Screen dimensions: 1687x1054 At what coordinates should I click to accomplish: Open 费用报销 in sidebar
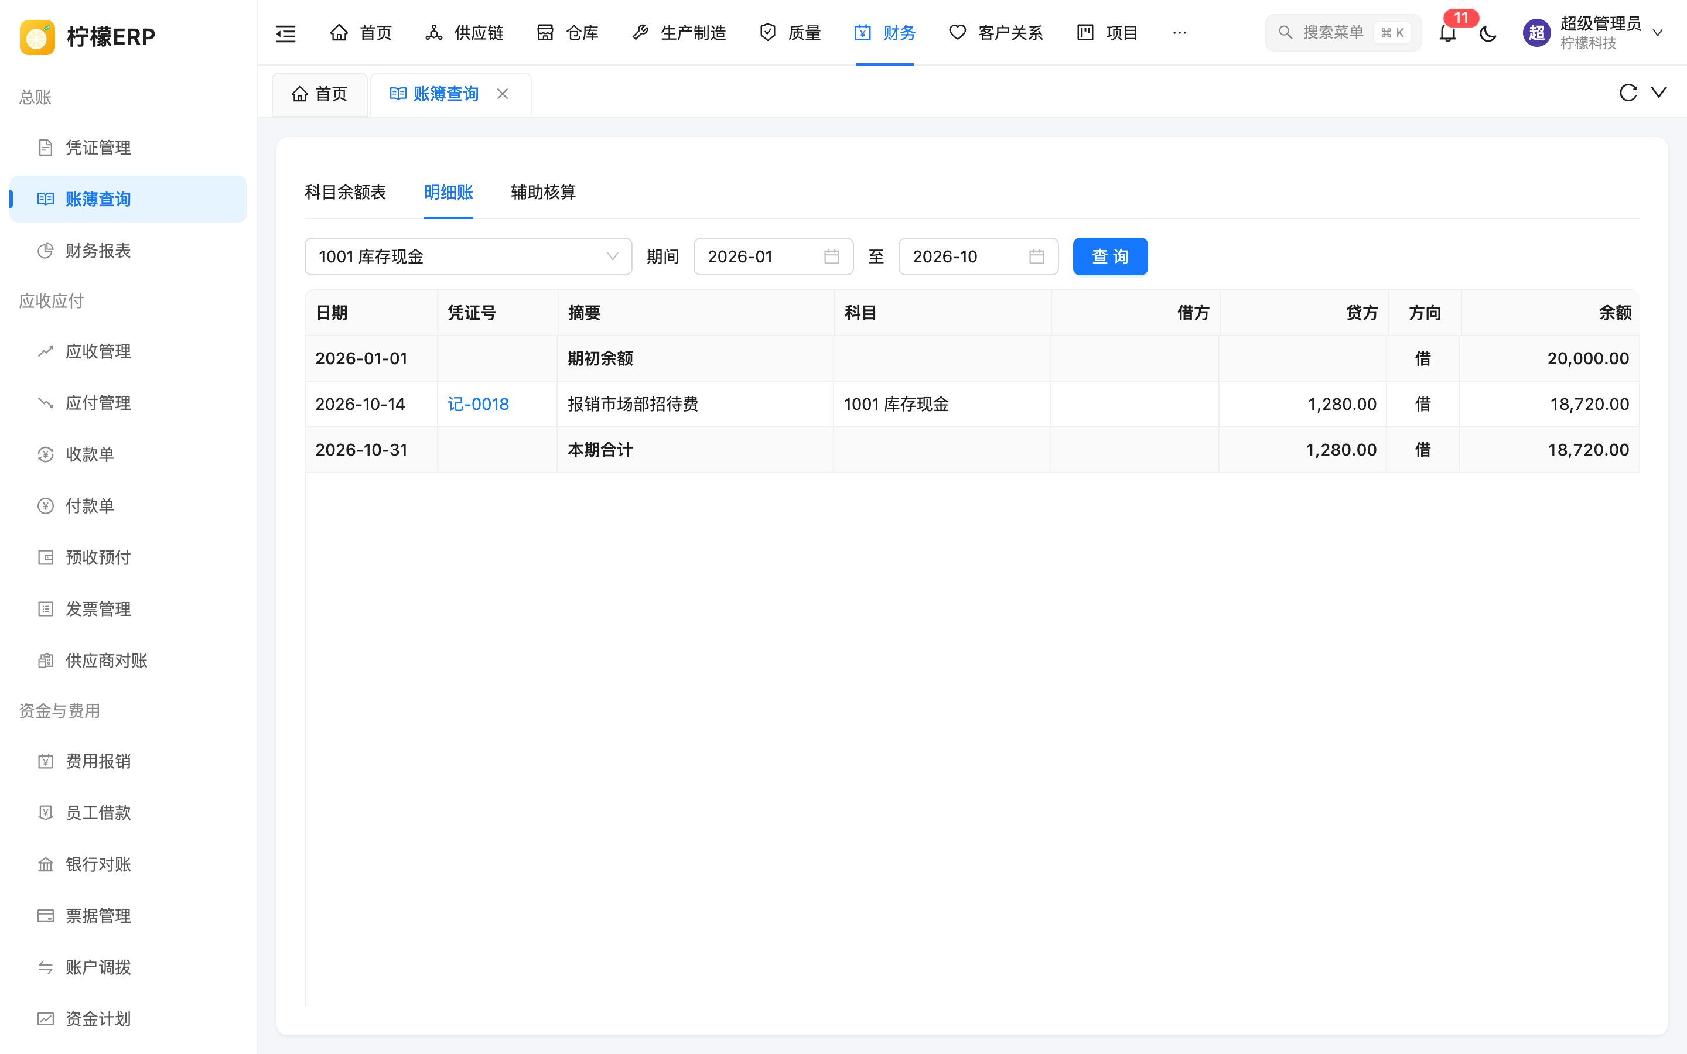tap(128, 761)
